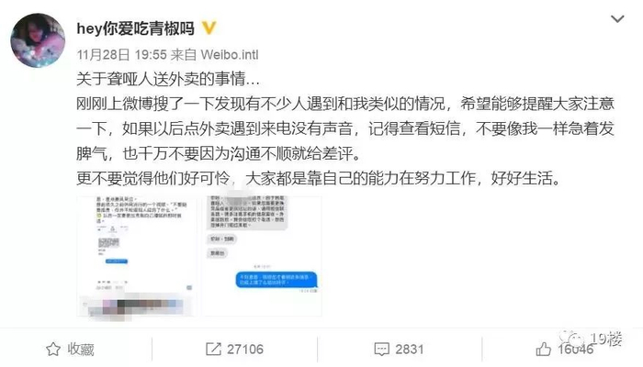The width and height of the screenshot is (643, 367).
Task: Click the yellow V verified badge
Action: click(x=209, y=28)
